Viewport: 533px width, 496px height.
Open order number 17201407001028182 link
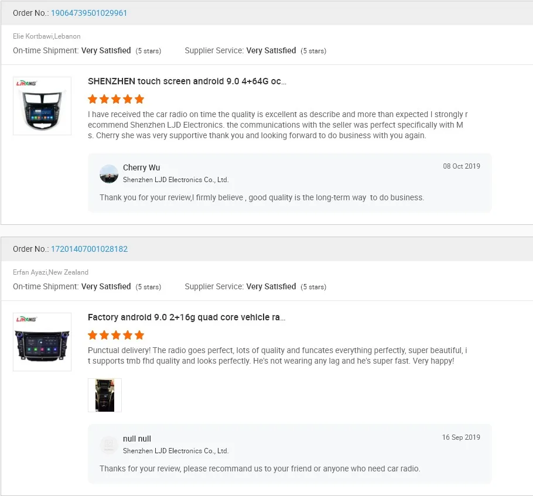(89, 249)
